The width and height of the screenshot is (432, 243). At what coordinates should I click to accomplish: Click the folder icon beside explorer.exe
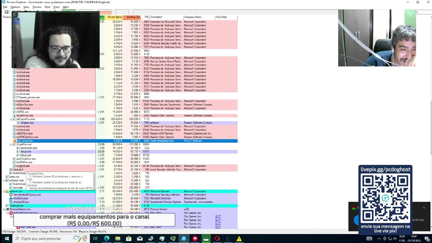coord(7,191)
